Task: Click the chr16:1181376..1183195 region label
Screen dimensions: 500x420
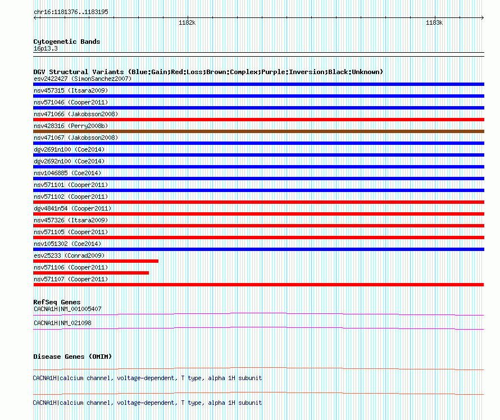Action: (71, 12)
